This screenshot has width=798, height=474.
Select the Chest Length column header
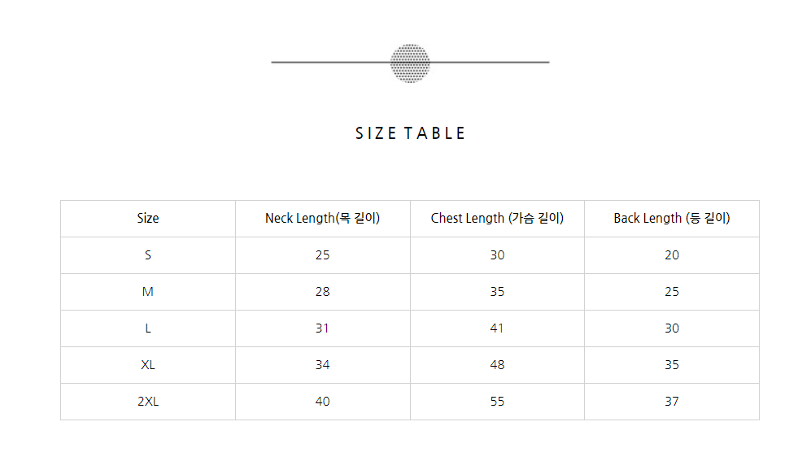[497, 218]
